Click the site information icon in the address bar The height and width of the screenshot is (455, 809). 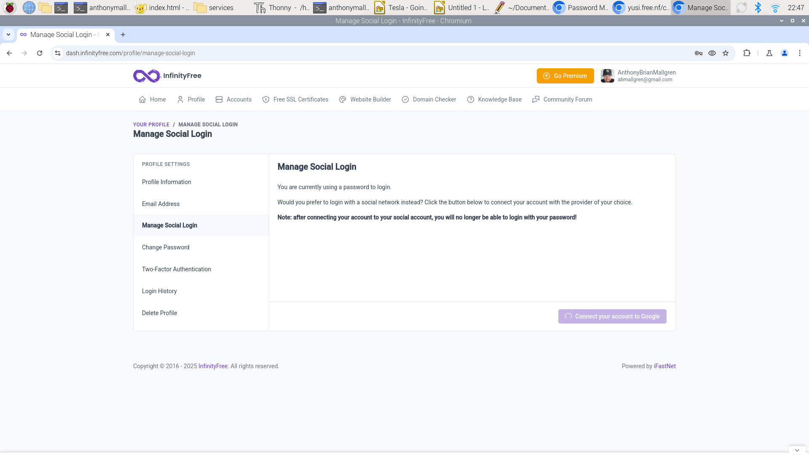[x=57, y=53]
